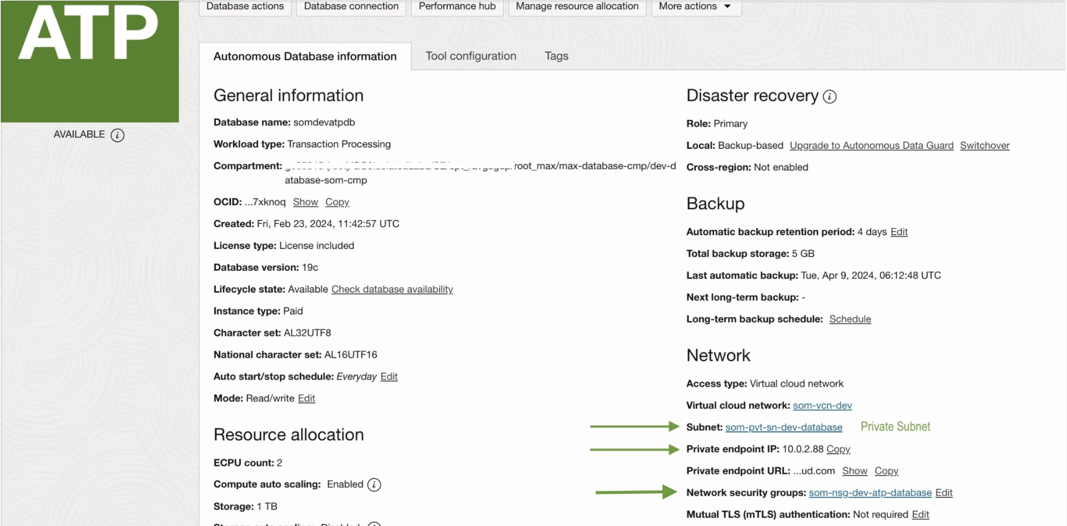This screenshot has width=1067, height=526.
Task: Edit the Network security groups setting
Action: click(x=944, y=493)
